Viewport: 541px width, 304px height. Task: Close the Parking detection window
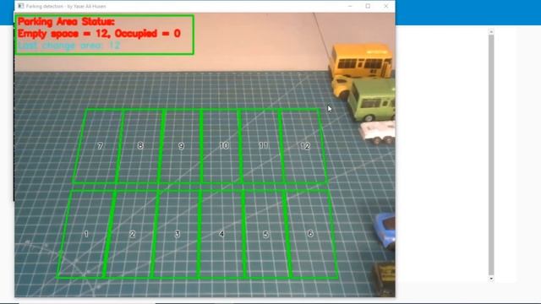point(385,6)
